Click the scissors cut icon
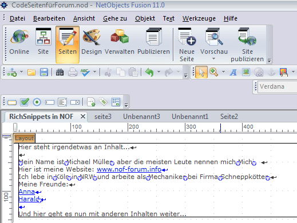 click(x=108, y=73)
